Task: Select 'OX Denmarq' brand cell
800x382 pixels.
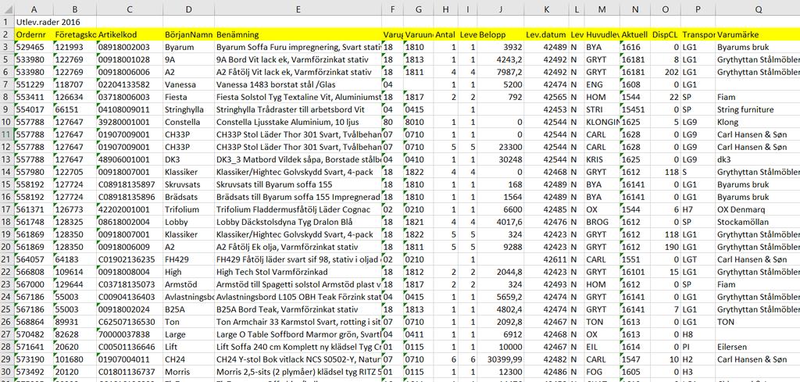Action: pos(758,209)
